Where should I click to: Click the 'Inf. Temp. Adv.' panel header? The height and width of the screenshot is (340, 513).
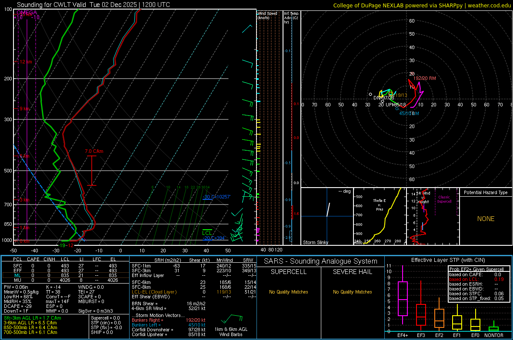[291, 18]
